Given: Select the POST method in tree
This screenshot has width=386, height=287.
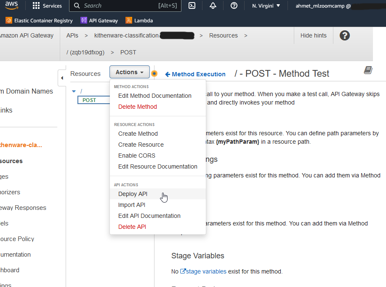Looking at the screenshot, I should pyautogui.click(x=94, y=100).
